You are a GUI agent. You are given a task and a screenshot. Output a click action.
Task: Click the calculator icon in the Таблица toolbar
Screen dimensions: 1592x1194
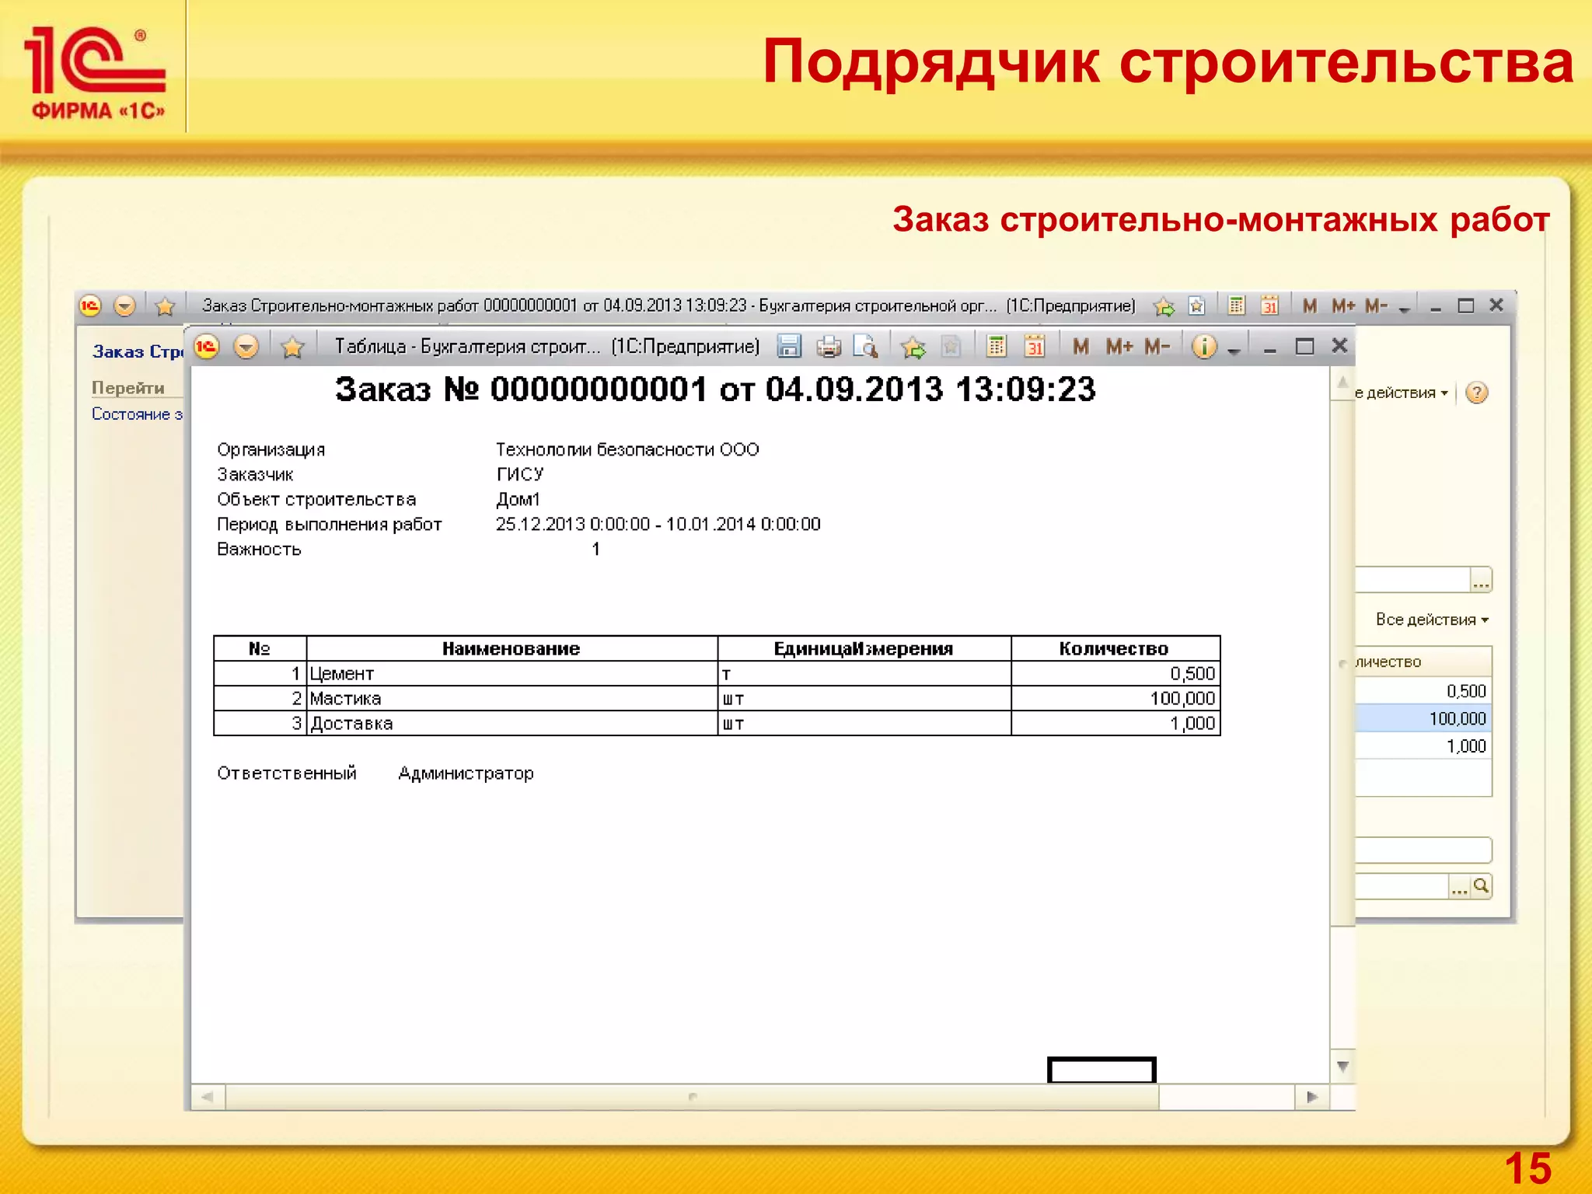[996, 346]
